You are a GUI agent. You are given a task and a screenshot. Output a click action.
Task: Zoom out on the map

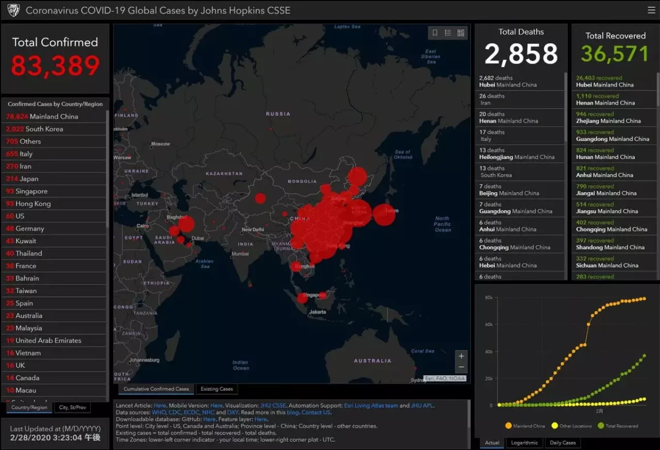pos(461,367)
